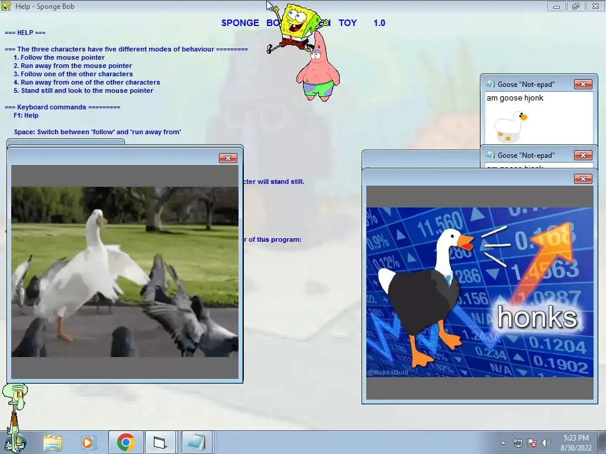
Task: Click the "am goose hjonk" text in Not-epad
Action: pos(515,98)
